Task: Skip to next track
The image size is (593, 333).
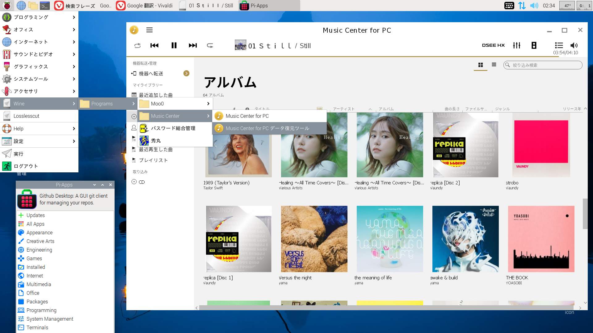Action: click(x=193, y=45)
